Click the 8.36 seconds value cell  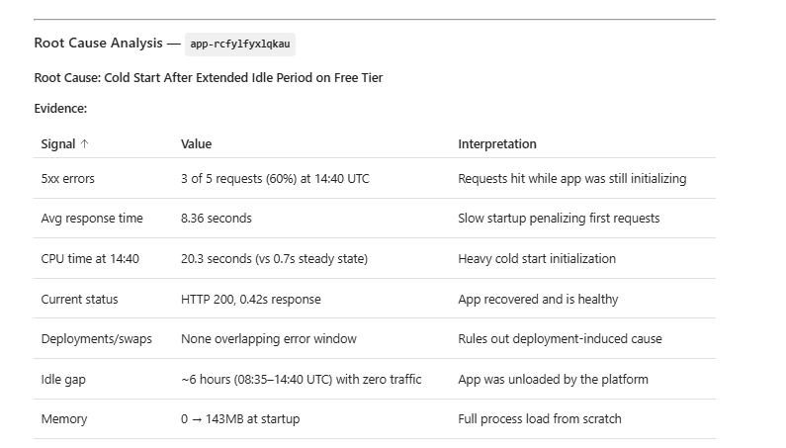(216, 219)
